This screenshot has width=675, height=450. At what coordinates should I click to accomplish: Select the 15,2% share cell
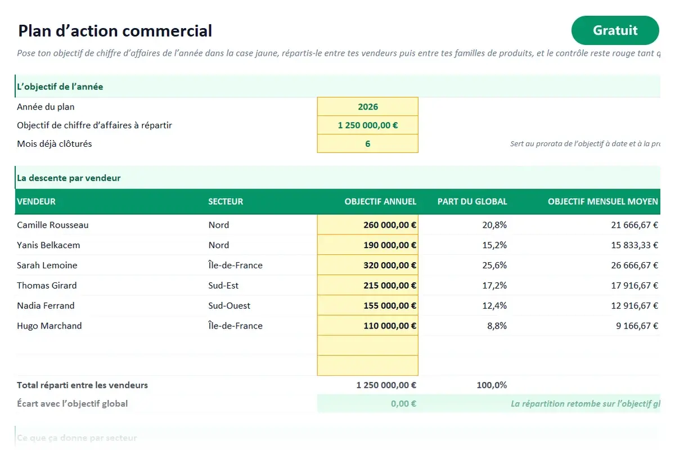tap(494, 245)
